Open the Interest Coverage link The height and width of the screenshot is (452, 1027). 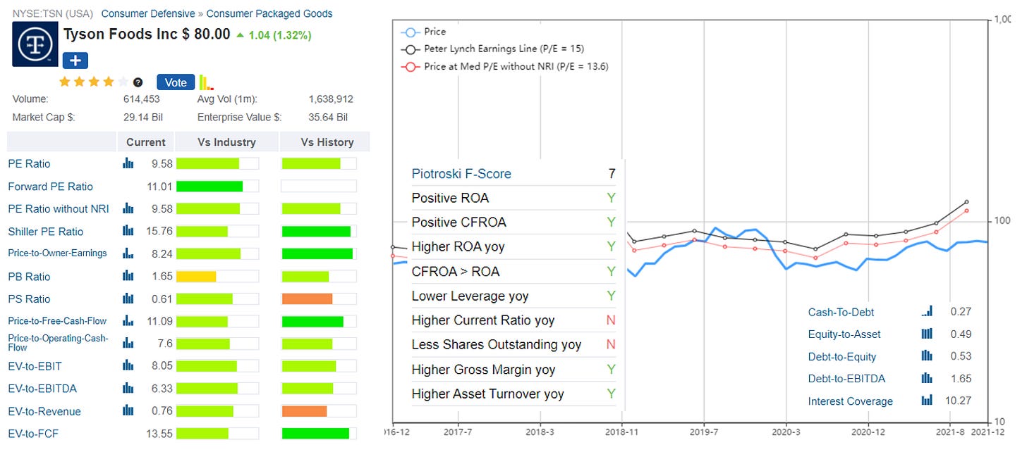pos(851,401)
